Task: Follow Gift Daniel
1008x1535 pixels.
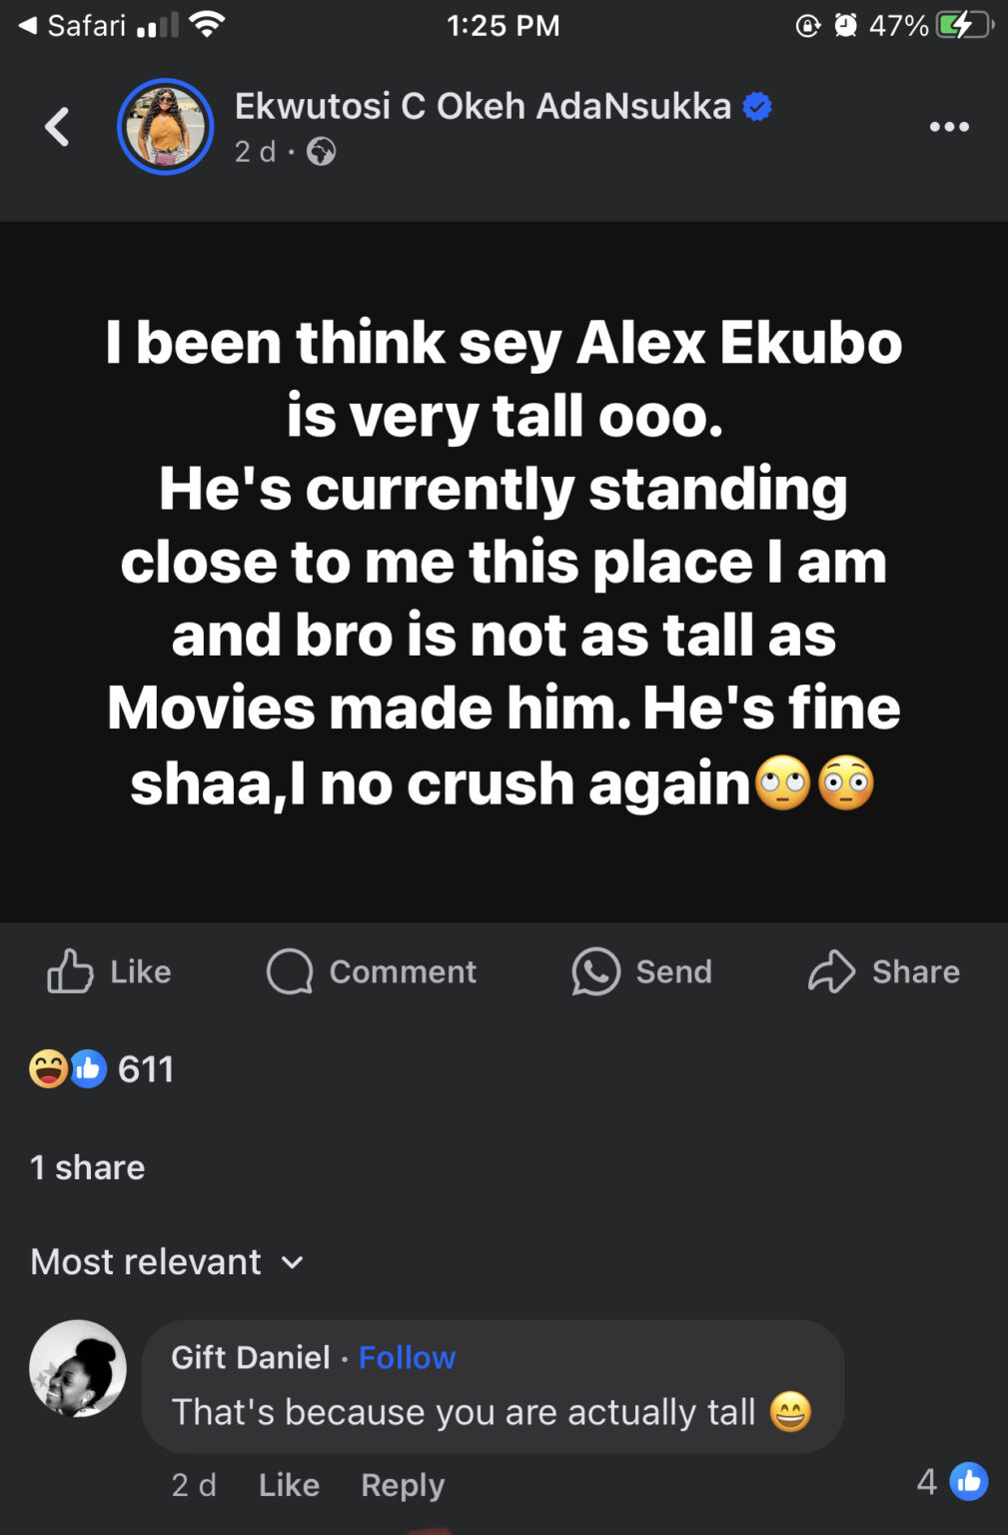Action: [407, 1357]
